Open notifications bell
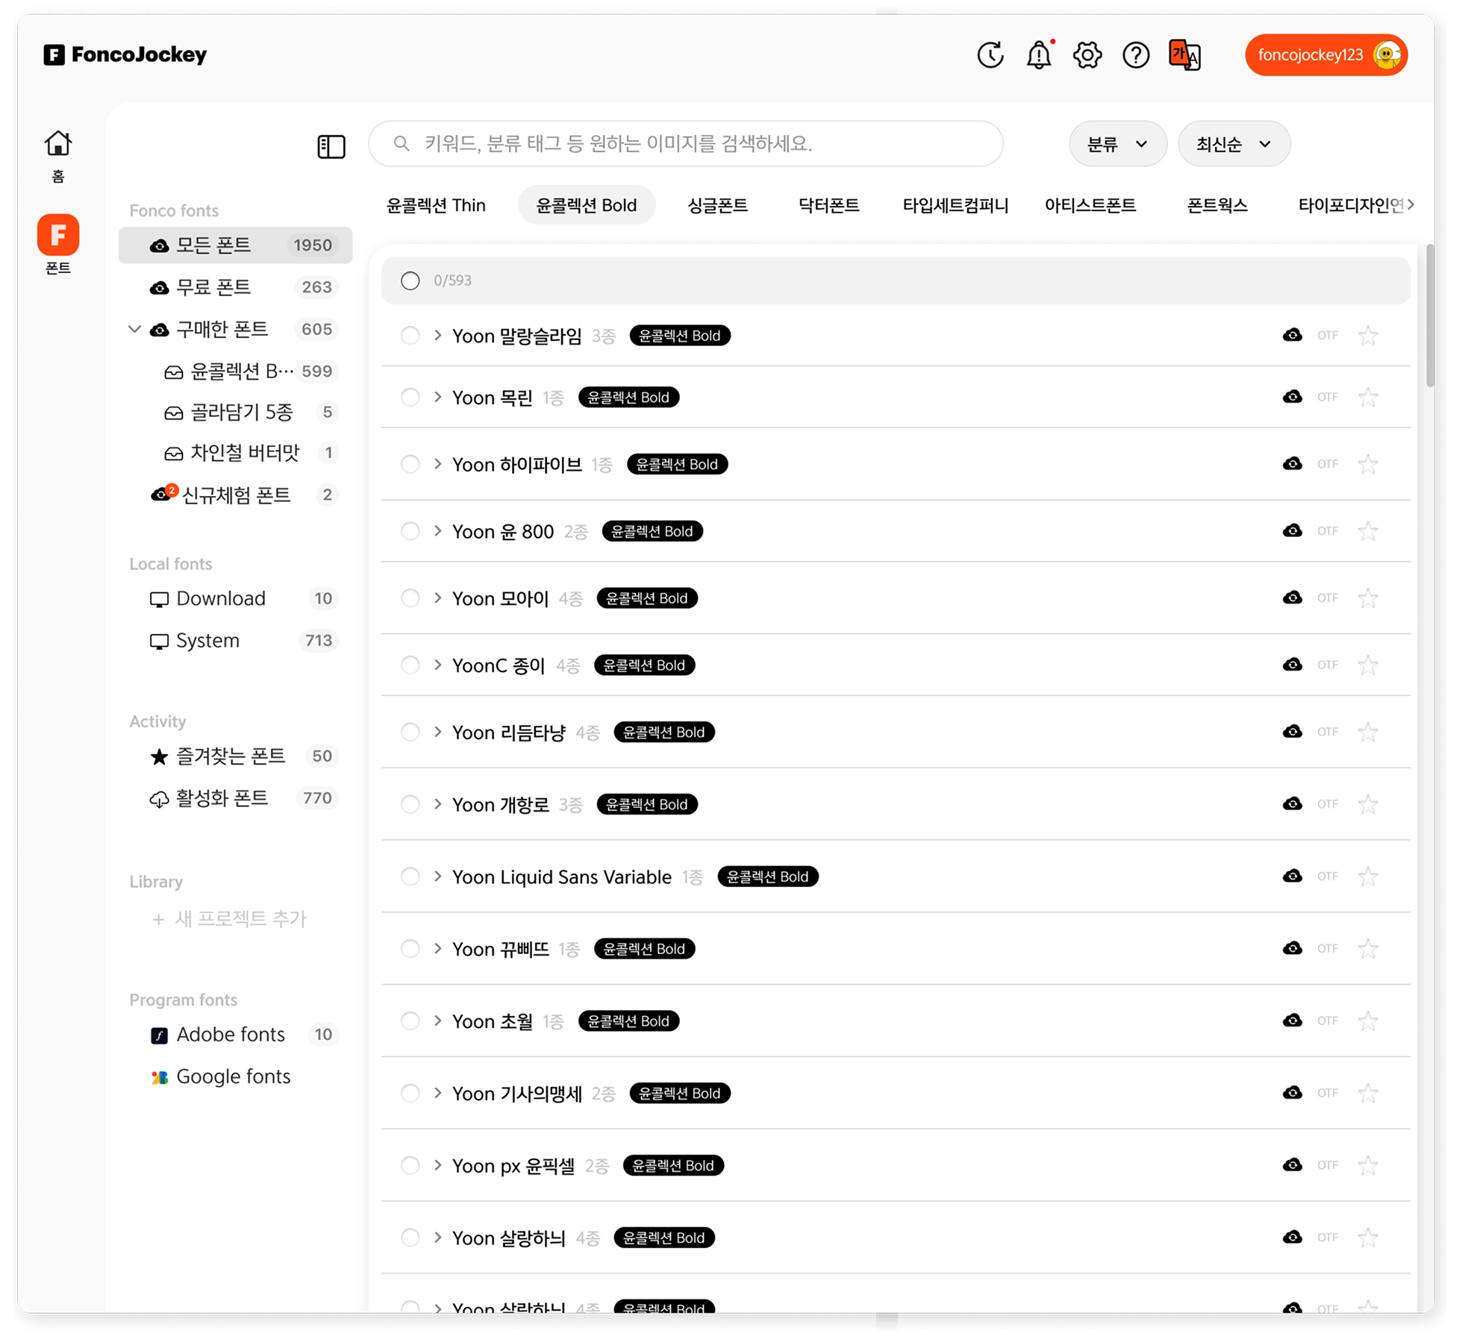The width and height of the screenshot is (1459, 1339). tap(1039, 55)
